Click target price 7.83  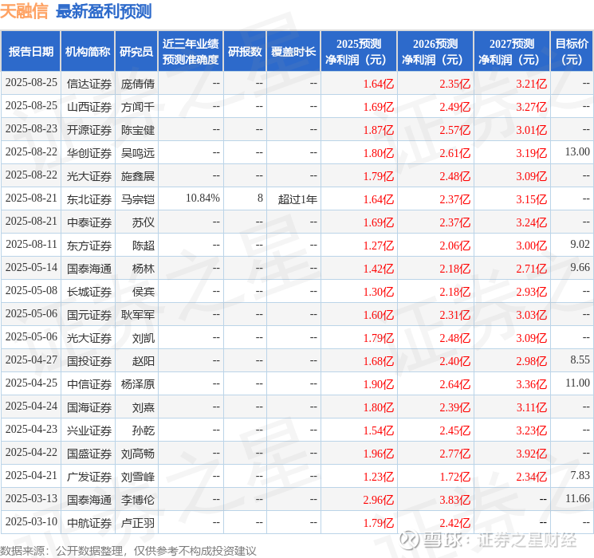tap(580, 475)
